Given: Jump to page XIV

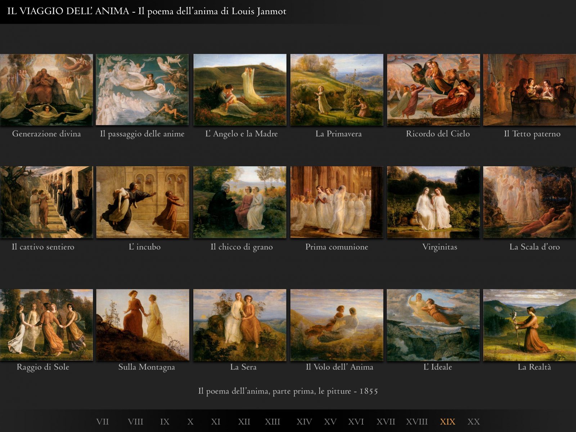Looking at the screenshot, I should [x=304, y=422].
